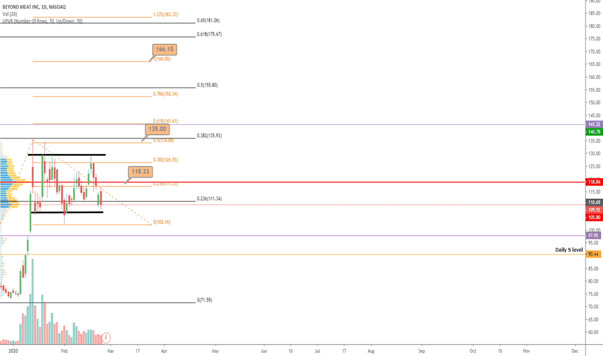The image size is (603, 356).
Task: Click the 0.65(181.06) Fibonacci level label
Action: (208, 21)
